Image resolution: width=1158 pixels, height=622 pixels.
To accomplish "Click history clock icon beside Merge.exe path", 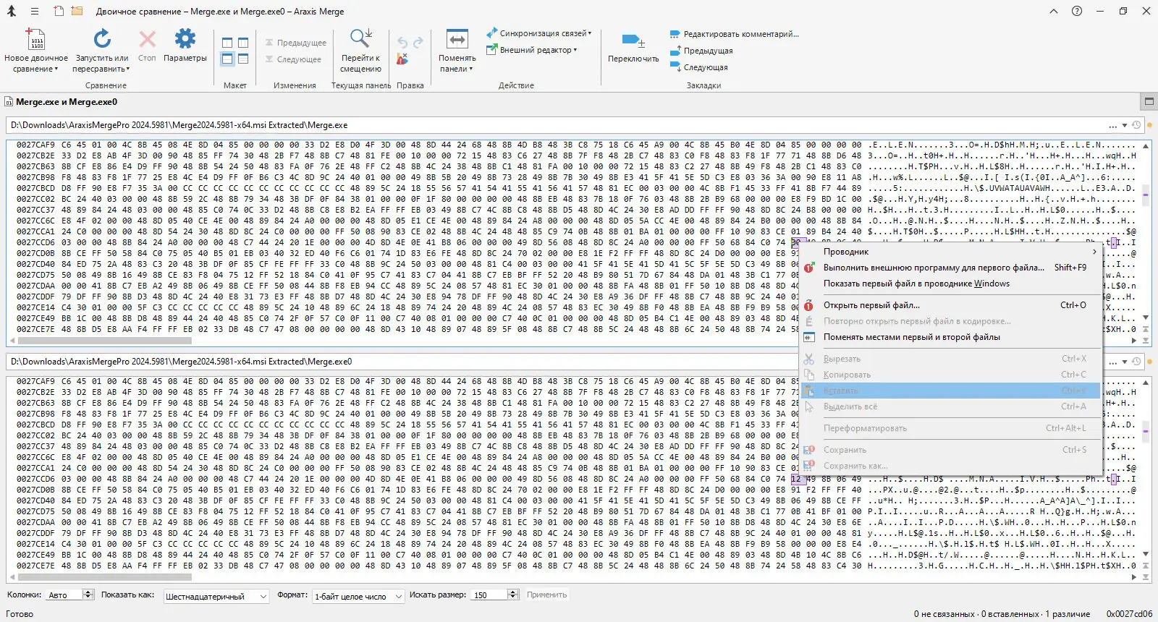I will coord(1136,125).
